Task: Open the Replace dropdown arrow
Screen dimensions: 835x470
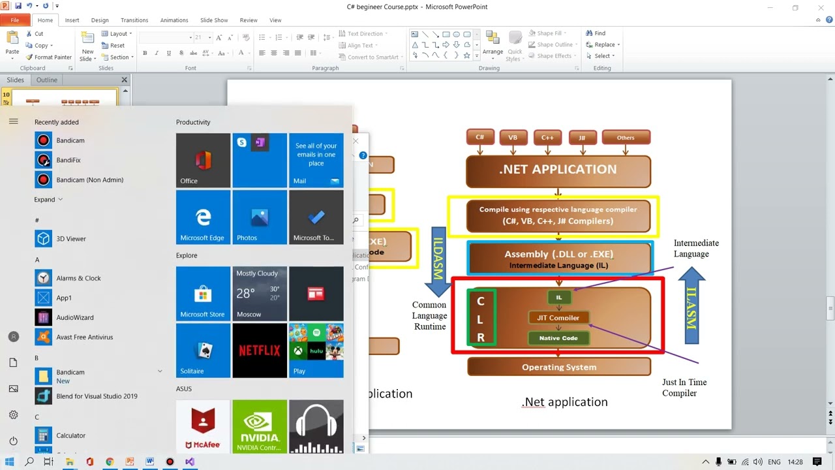Action: [x=618, y=44]
